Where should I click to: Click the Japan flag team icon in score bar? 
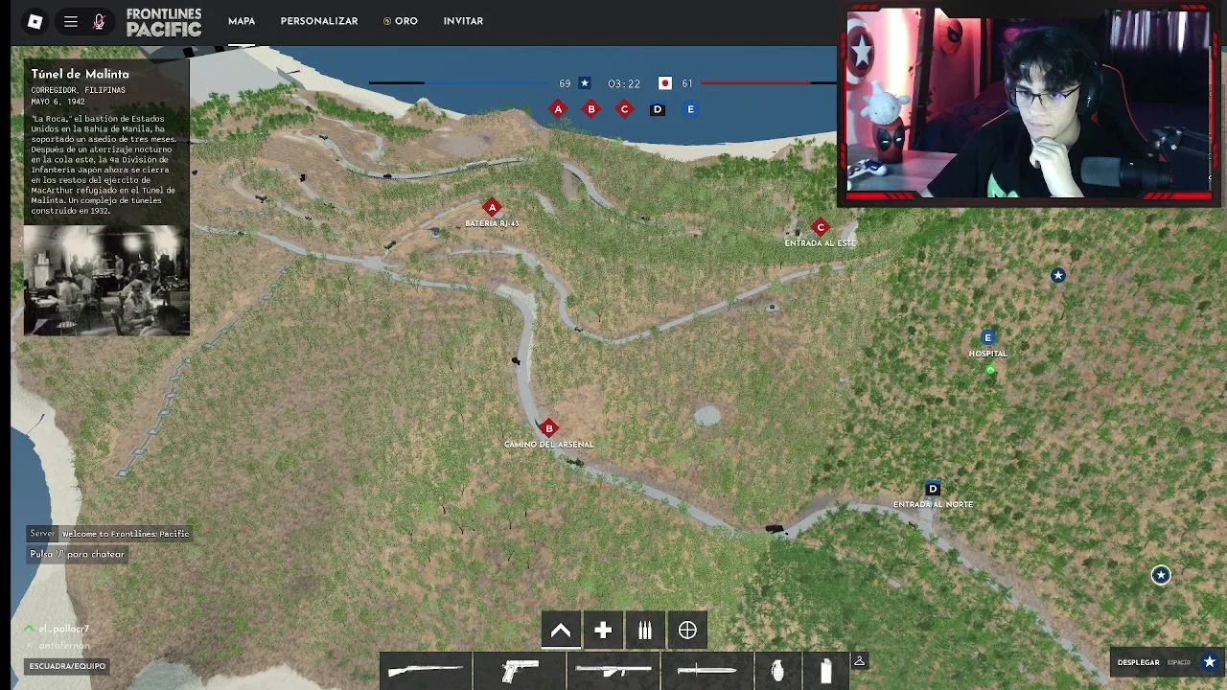coord(665,83)
